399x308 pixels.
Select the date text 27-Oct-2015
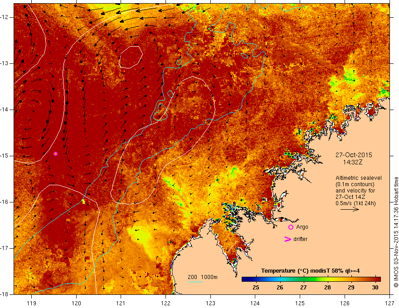click(x=354, y=155)
